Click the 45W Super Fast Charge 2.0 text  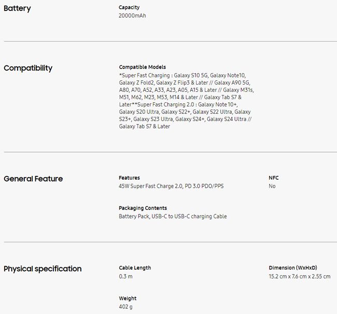[x=172, y=186]
